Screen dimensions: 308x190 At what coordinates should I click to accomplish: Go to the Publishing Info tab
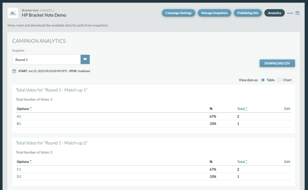click(248, 13)
